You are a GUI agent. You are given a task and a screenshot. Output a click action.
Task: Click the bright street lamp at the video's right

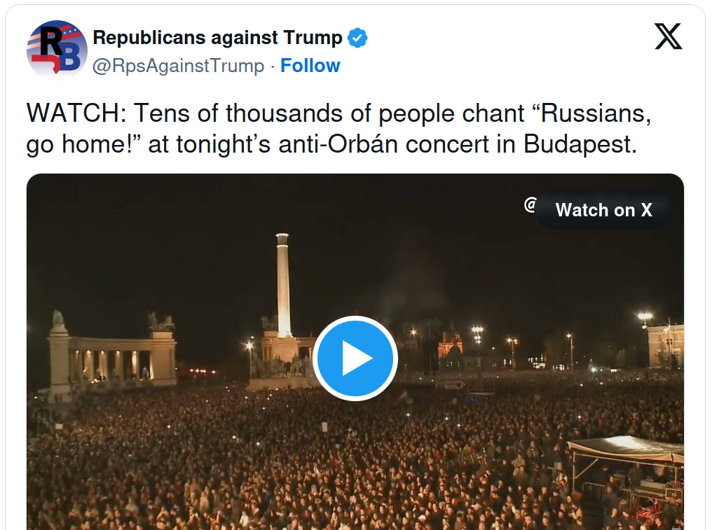point(644,317)
